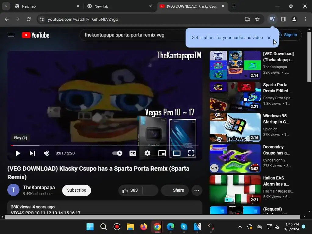Open Chrome three-dot menu
The width and height of the screenshot is (312, 234).
(x=305, y=19)
